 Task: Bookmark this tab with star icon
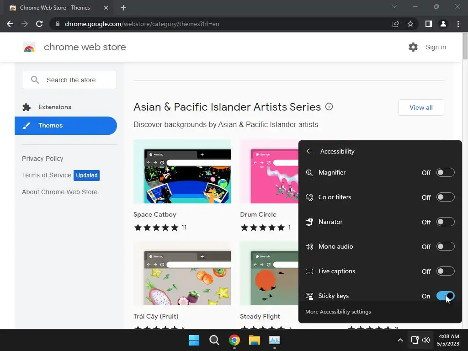(410, 24)
